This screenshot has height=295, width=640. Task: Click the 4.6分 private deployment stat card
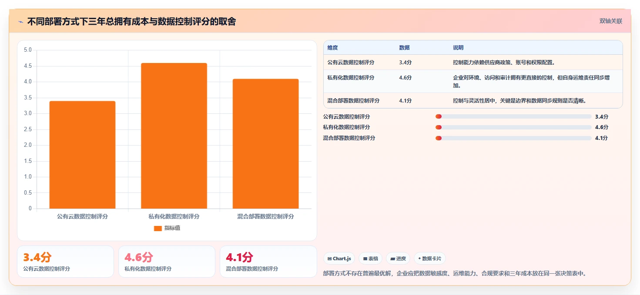[167, 262]
